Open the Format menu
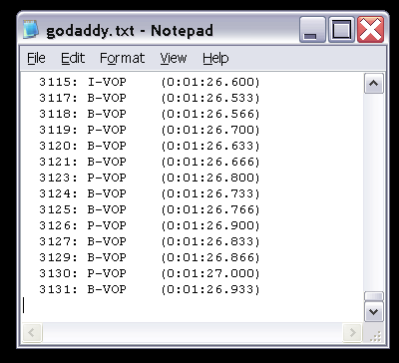Image resolution: width=399 pixels, height=363 pixels. (x=122, y=59)
